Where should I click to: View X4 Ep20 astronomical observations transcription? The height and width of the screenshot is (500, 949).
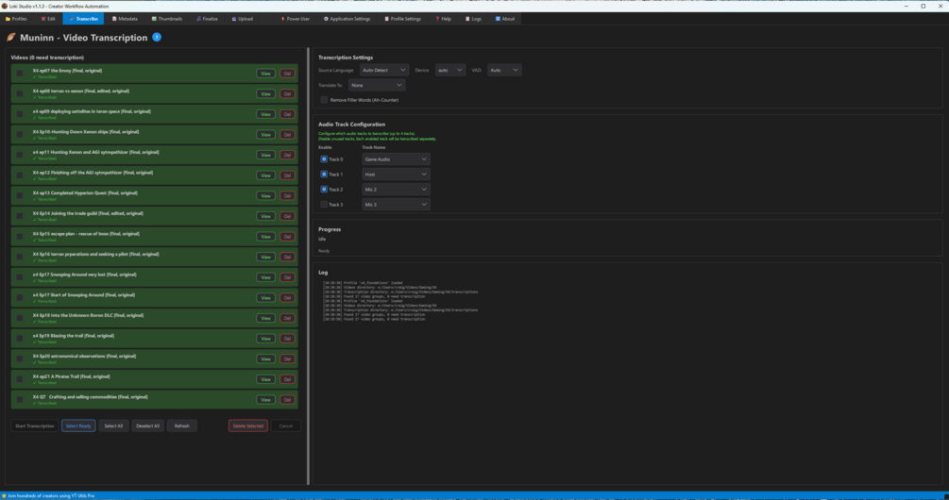pos(265,359)
